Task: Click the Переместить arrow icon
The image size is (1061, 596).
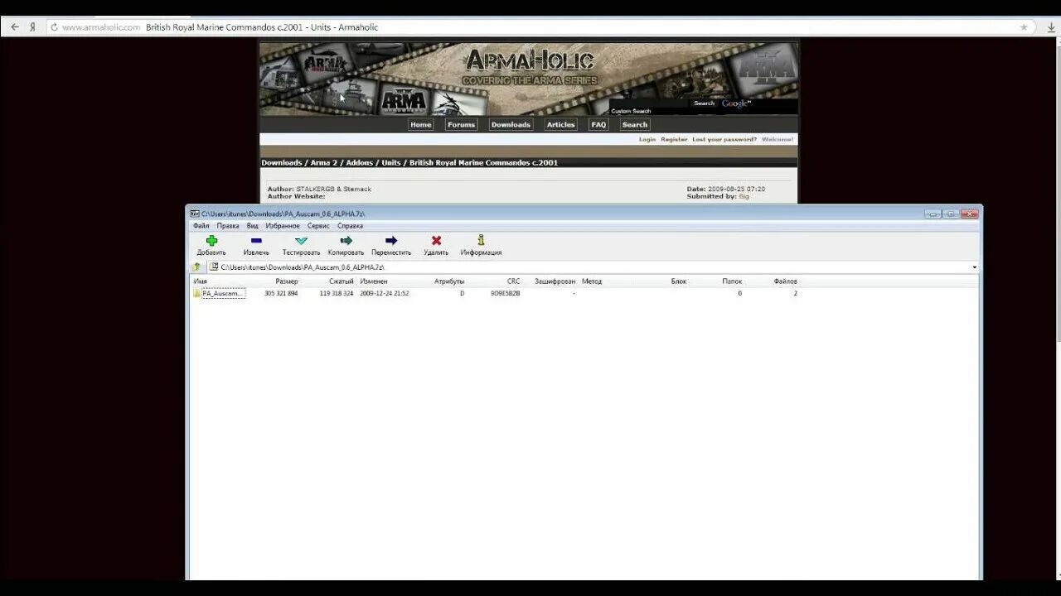Action: click(x=391, y=241)
